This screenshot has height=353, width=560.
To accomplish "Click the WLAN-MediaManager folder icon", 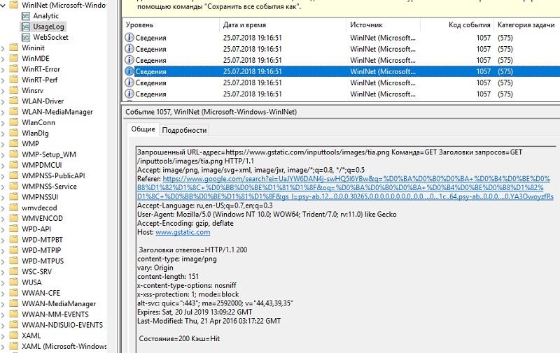I will tap(13, 112).
